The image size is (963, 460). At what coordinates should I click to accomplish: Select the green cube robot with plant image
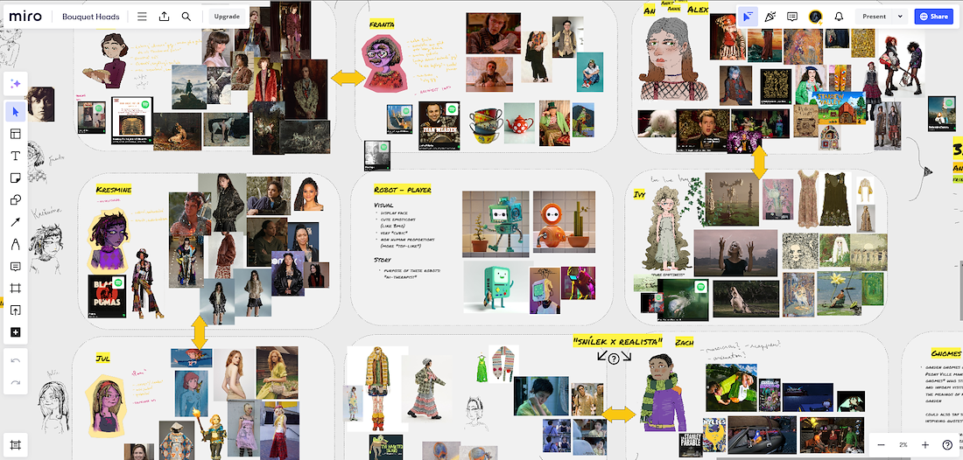[496, 223]
